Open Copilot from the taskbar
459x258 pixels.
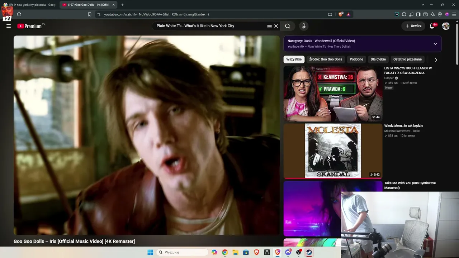pyautogui.click(x=214, y=252)
